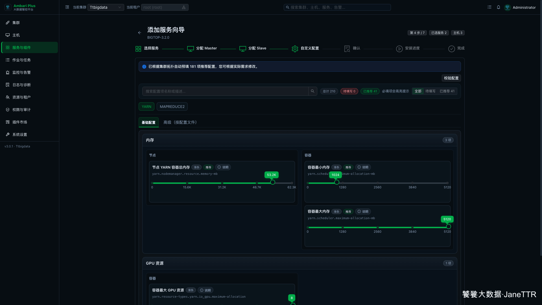The height and width of the screenshot is (305, 542).
Task: Click the 3 项 count in 内存 header
Action: click(x=448, y=140)
